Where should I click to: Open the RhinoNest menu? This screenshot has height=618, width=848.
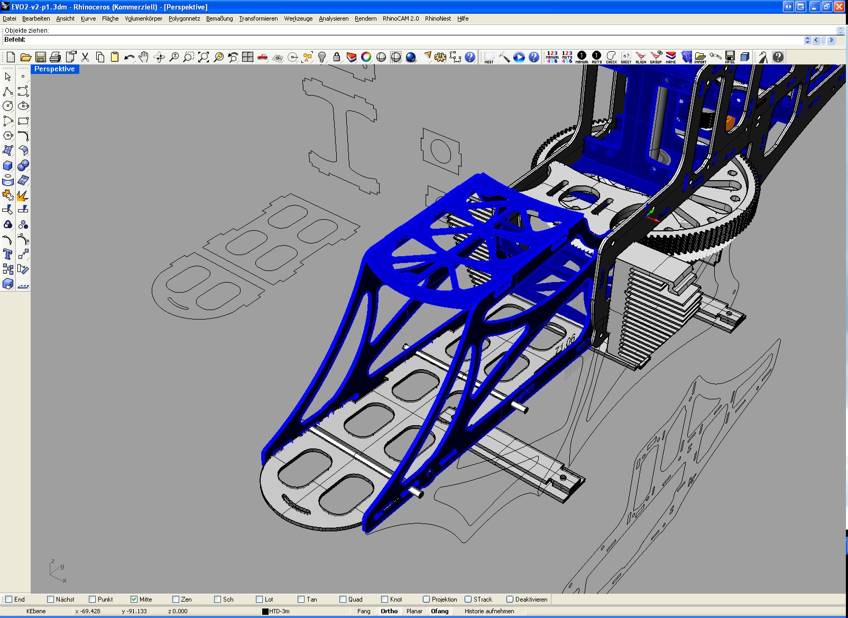click(x=438, y=18)
